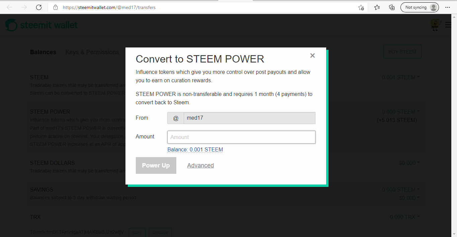Click the Power Up button
The image size is (457, 237).
[156, 165]
